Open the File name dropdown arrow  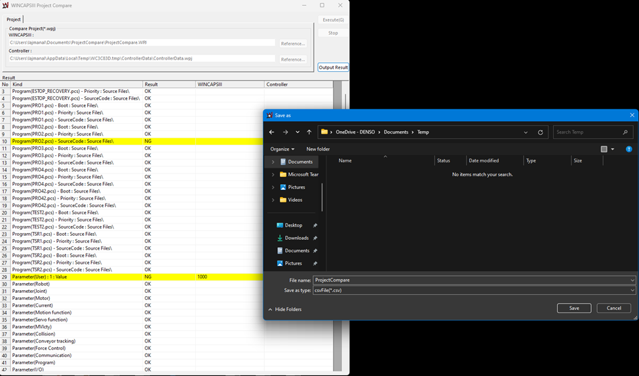(x=632, y=280)
